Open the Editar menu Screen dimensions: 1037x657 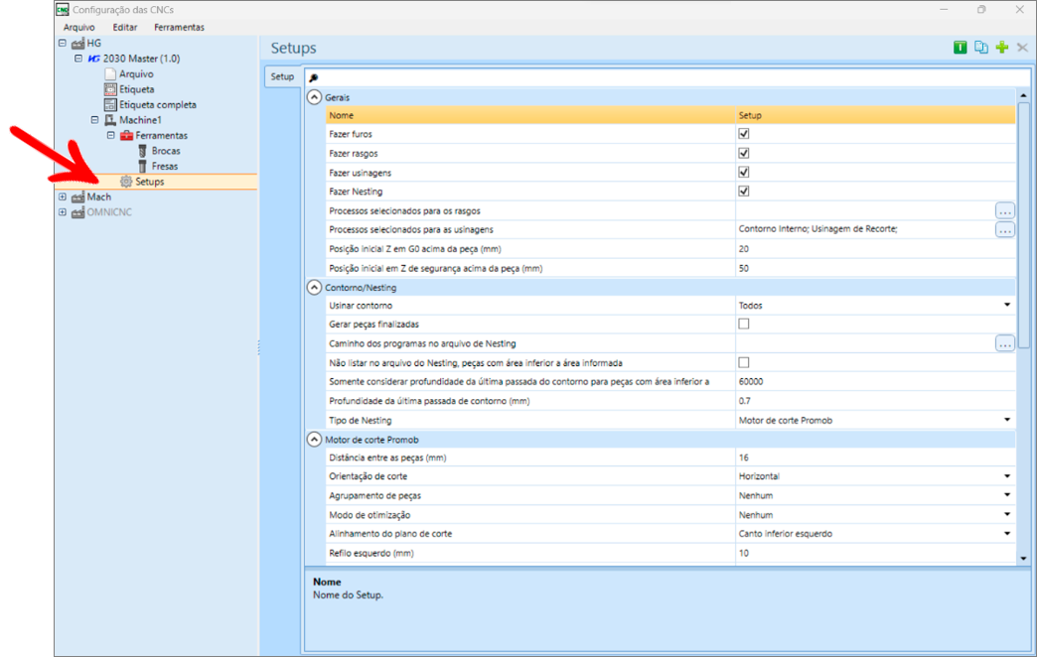pos(125,27)
